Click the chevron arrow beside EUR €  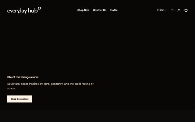(166, 10)
